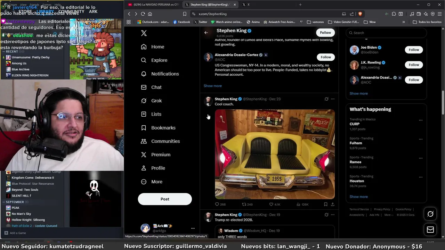Click Brave shields icon in address bar
This screenshot has height=250, width=445.
[x=360, y=14]
